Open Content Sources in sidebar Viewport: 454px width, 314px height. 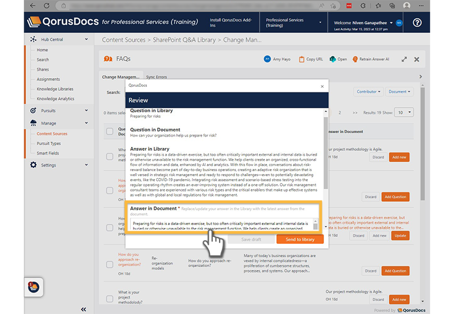pyautogui.click(x=52, y=134)
